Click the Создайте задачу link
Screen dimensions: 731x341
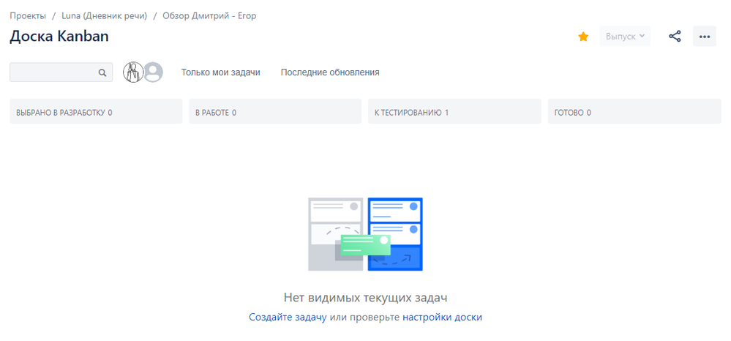point(288,317)
